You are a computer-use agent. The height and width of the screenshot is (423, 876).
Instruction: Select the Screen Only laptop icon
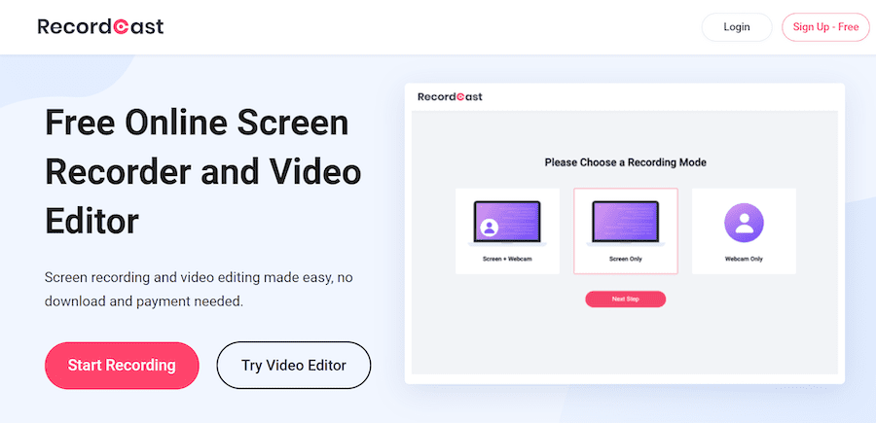[626, 224]
